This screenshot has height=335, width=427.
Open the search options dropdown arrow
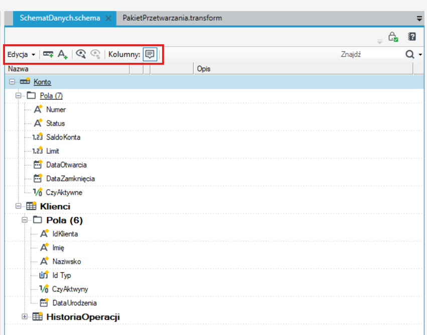pyautogui.click(x=420, y=55)
